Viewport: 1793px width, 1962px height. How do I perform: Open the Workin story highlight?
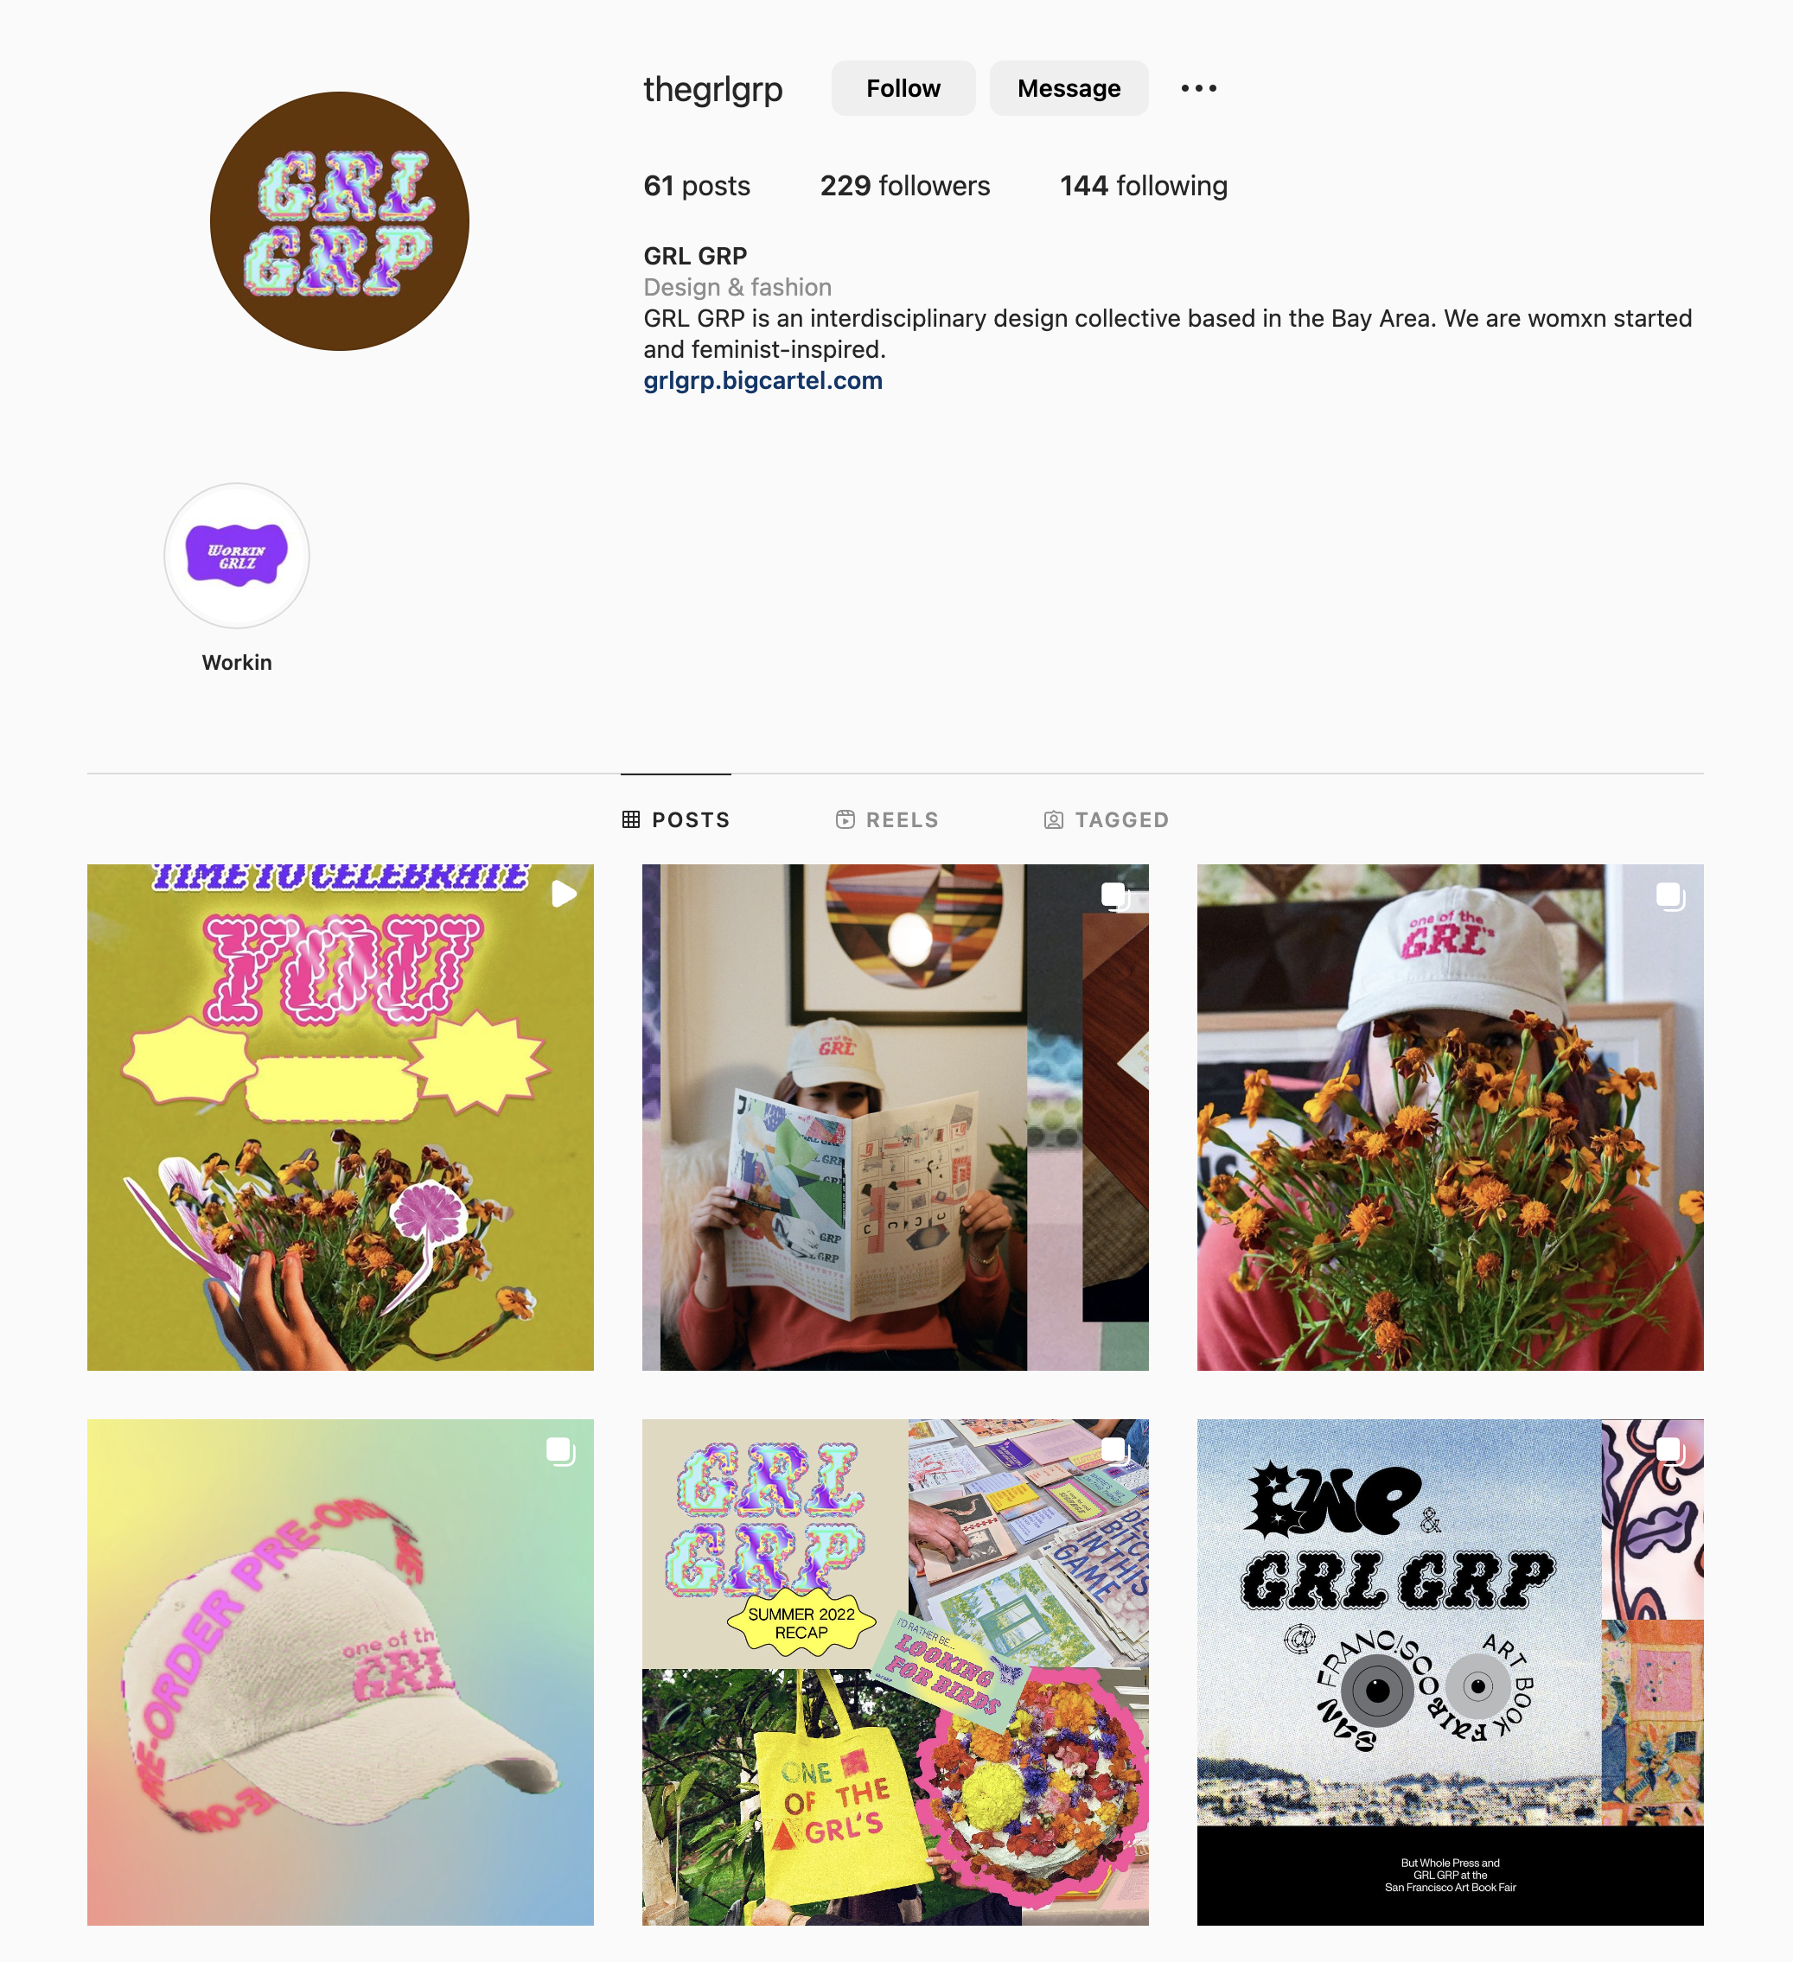[x=237, y=556]
